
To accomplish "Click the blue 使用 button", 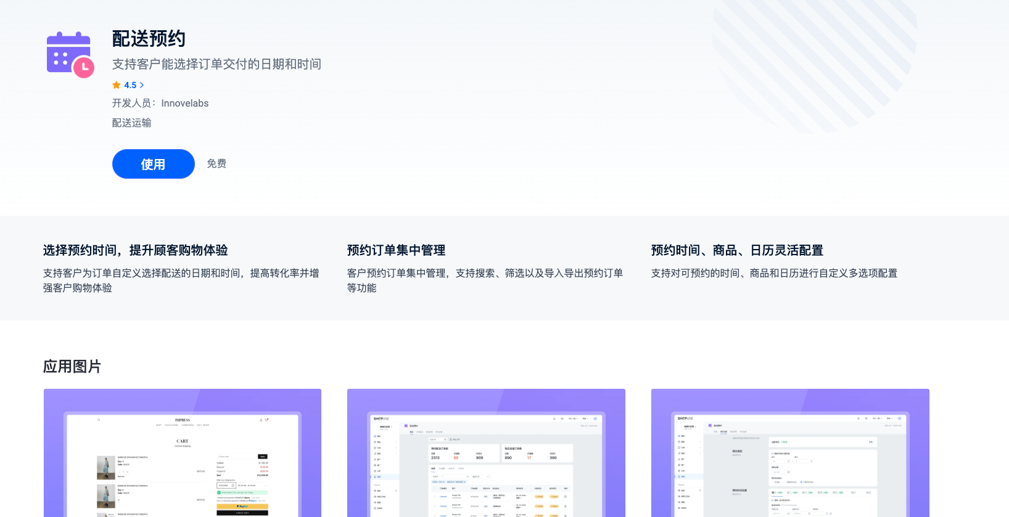I will [154, 164].
